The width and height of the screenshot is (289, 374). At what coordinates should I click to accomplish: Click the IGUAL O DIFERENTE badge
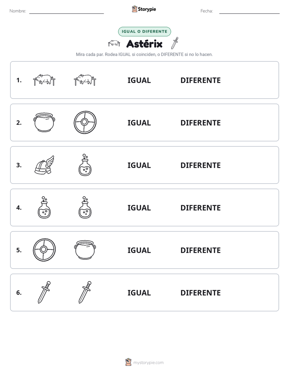click(144, 32)
